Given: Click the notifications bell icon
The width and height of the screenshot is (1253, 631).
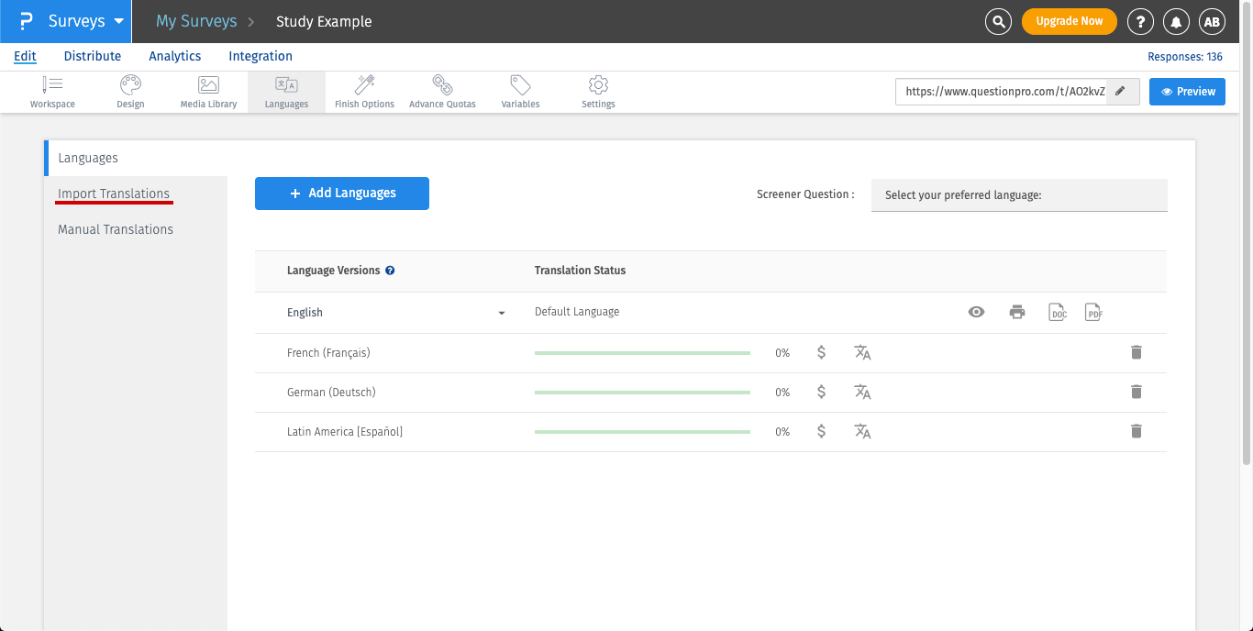Looking at the screenshot, I should [1175, 21].
